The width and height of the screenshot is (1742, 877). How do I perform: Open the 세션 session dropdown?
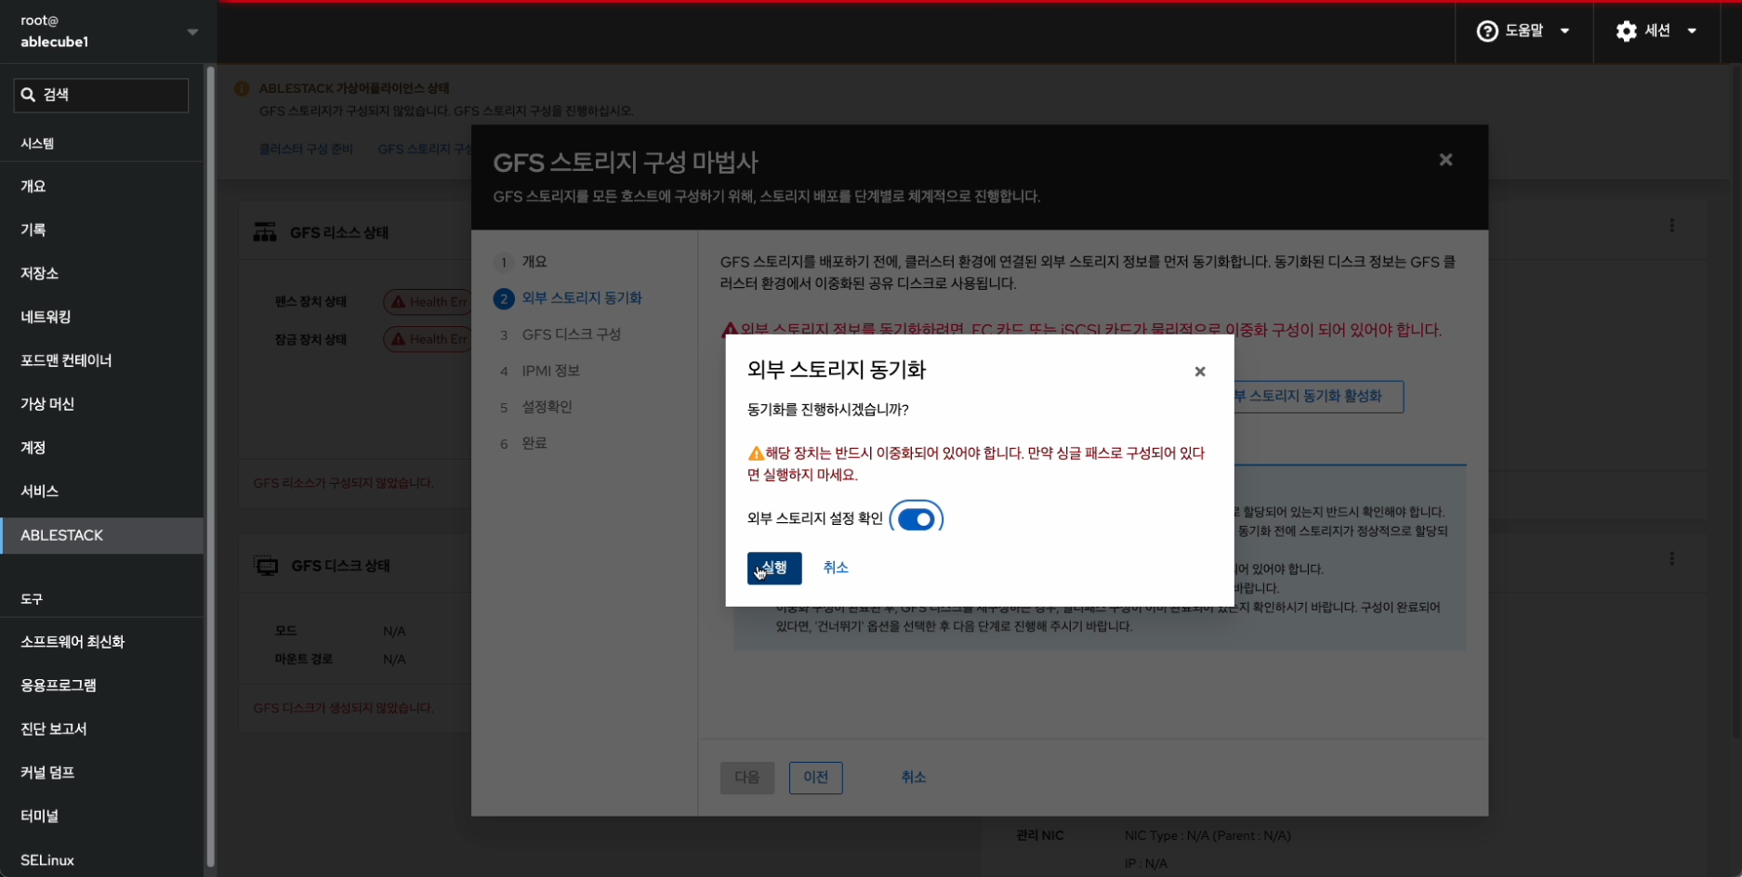click(x=1658, y=31)
